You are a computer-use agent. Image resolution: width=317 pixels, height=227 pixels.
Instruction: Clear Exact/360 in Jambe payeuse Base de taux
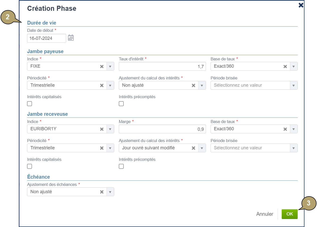coord(285,66)
